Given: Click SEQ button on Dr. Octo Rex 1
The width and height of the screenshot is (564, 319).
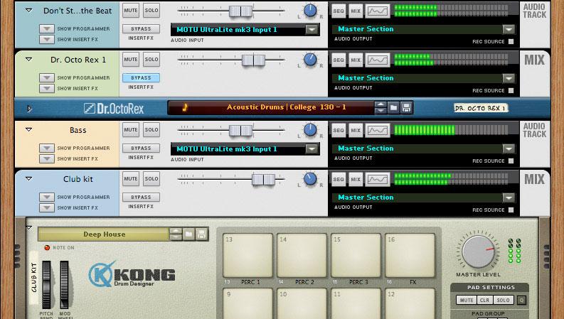Looking at the screenshot, I should [x=338, y=60].
